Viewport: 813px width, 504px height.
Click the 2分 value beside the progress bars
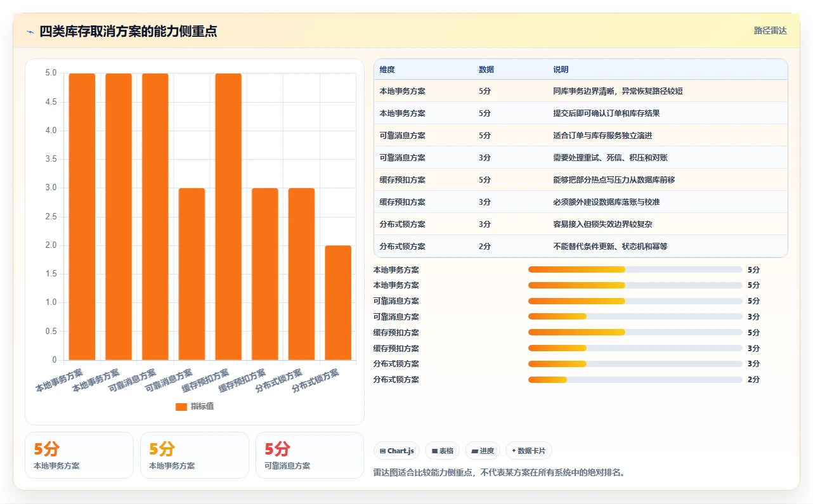[753, 380]
